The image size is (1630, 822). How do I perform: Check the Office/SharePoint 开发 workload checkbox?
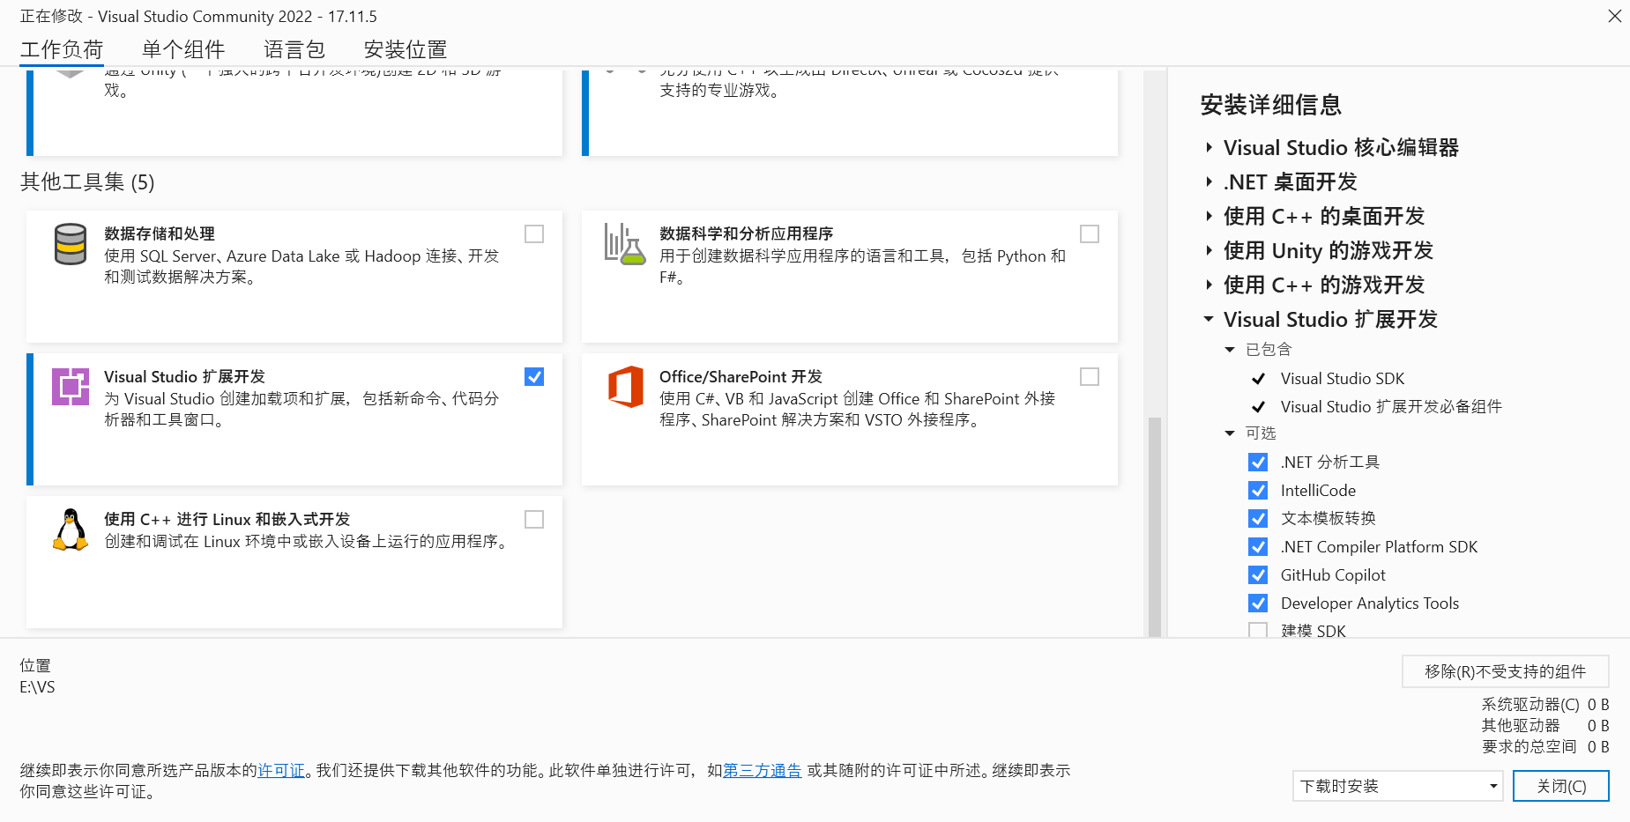pos(1090,376)
